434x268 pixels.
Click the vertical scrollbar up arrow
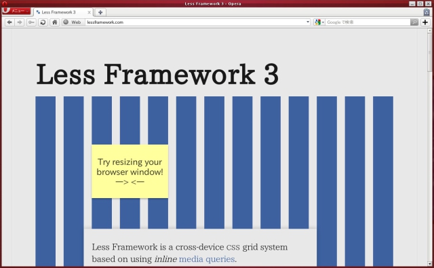[x=429, y=31]
